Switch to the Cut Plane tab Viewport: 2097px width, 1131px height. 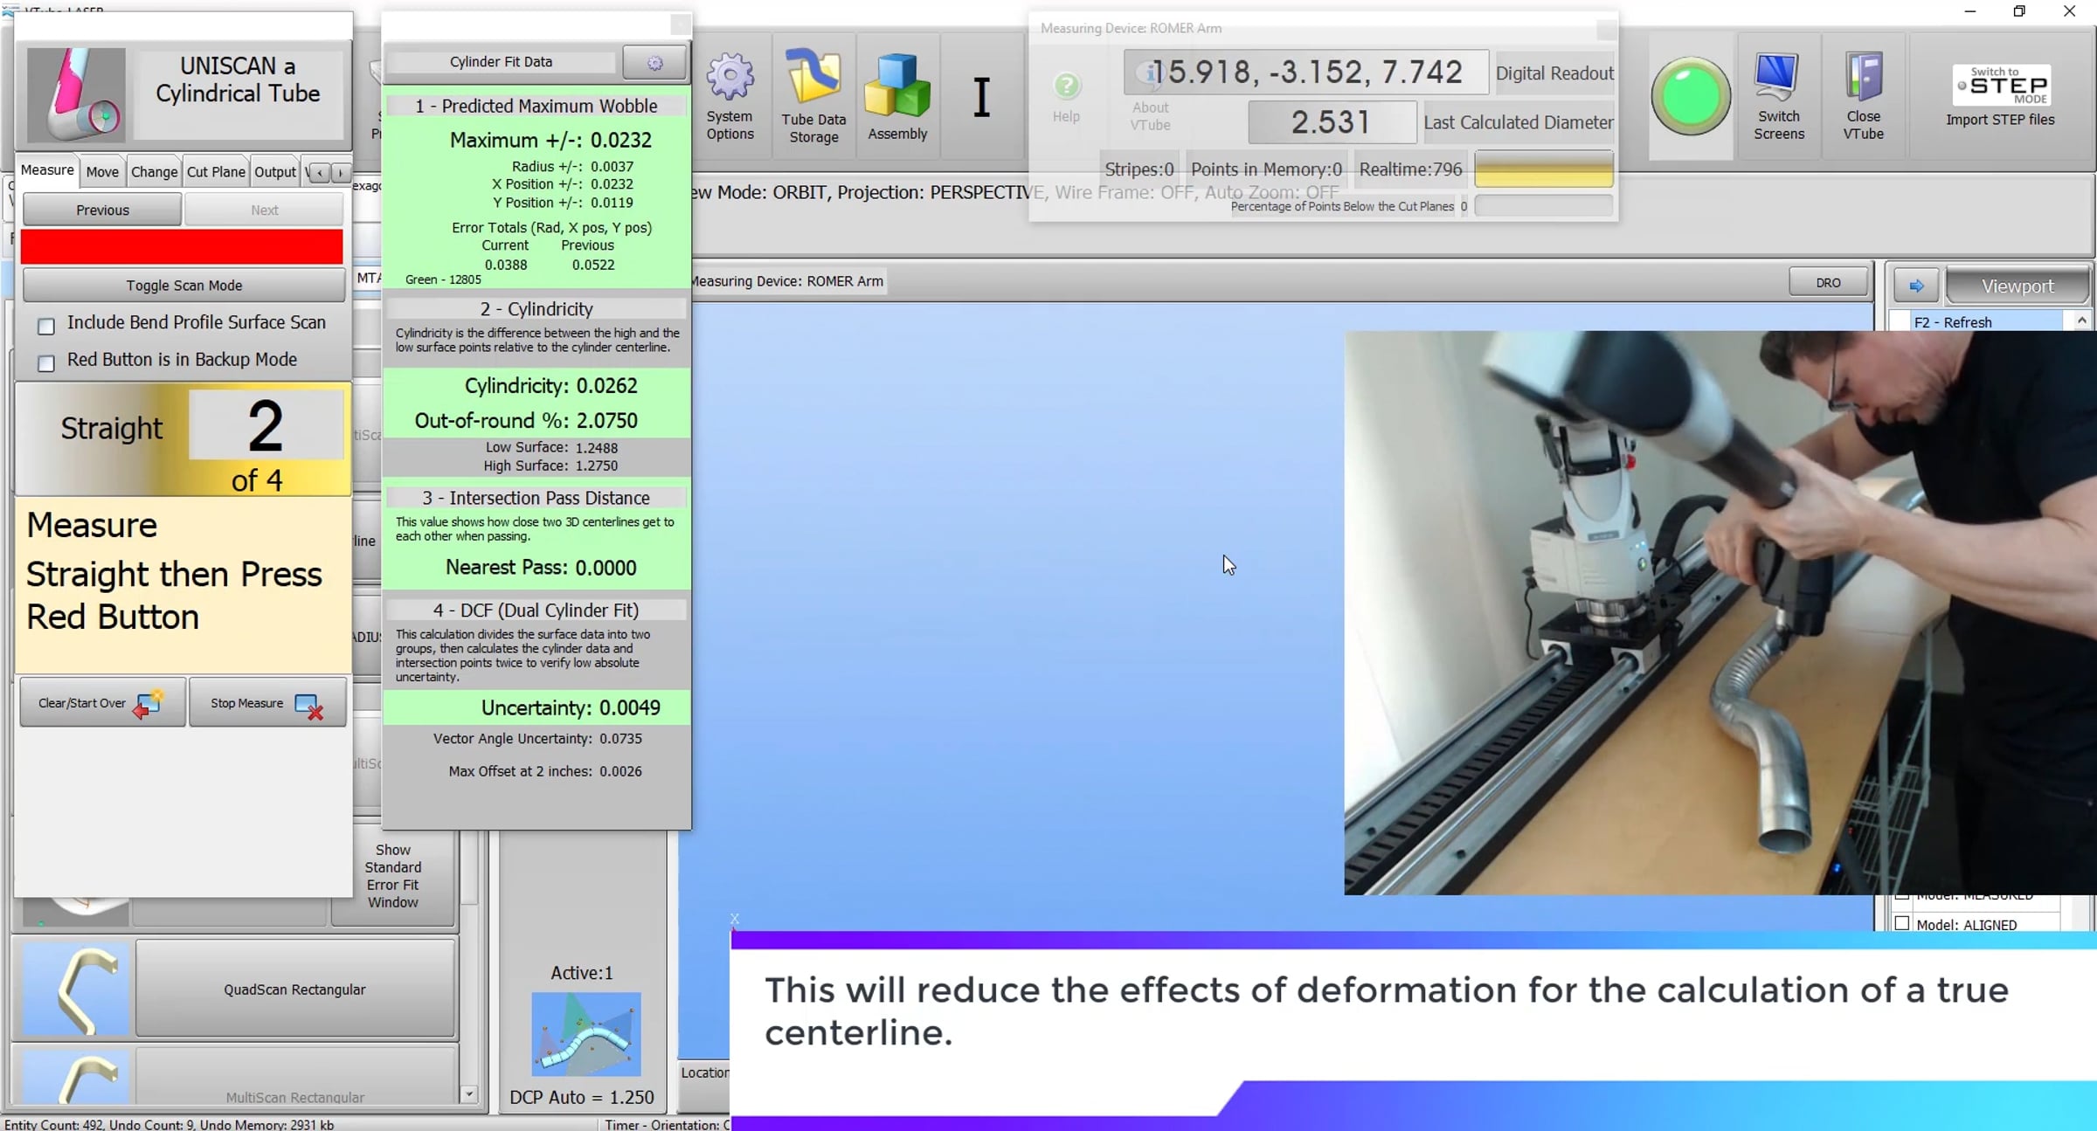(x=216, y=172)
